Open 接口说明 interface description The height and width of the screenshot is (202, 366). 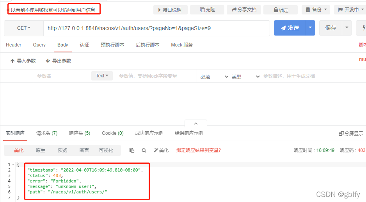[171, 10]
